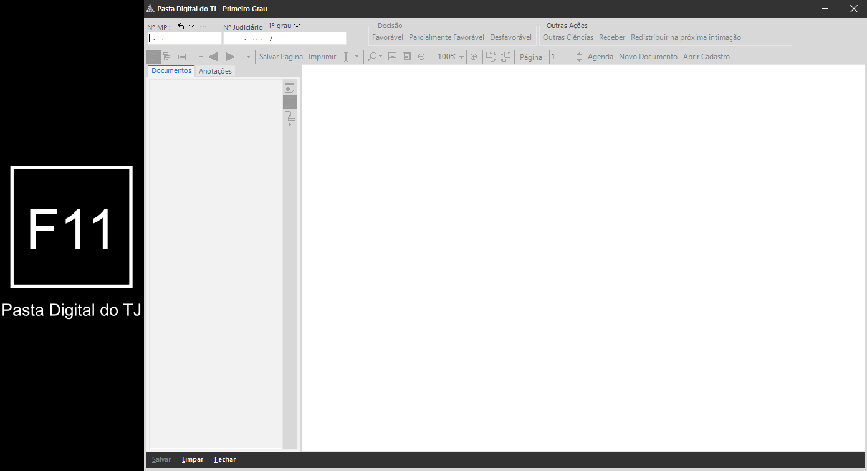Click the Receber action
The height and width of the screenshot is (471, 867).
pos(612,37)
